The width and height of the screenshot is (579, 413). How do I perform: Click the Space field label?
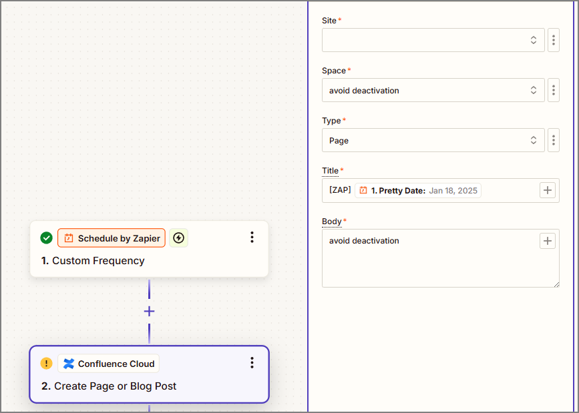334,71
